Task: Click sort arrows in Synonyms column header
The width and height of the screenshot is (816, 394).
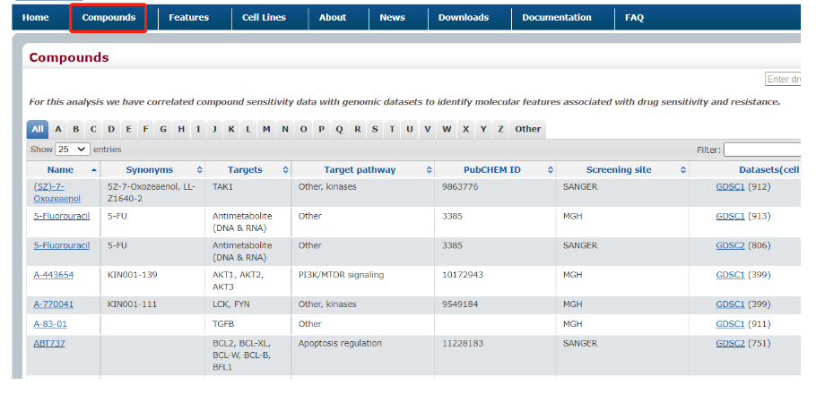Action: (197, 170)
